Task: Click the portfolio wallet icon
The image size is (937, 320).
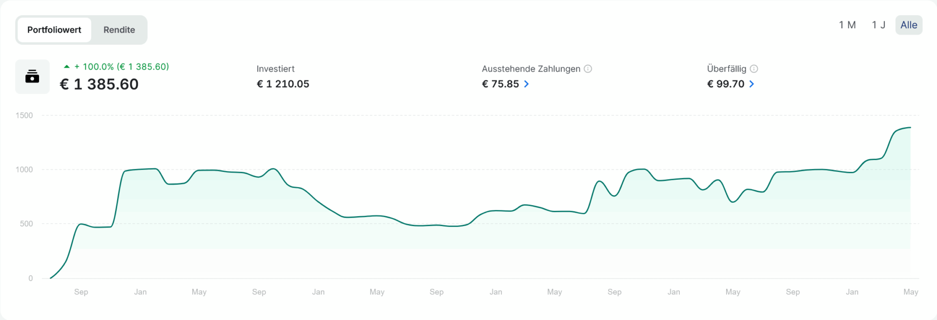Action: click(x=32, y=76)
